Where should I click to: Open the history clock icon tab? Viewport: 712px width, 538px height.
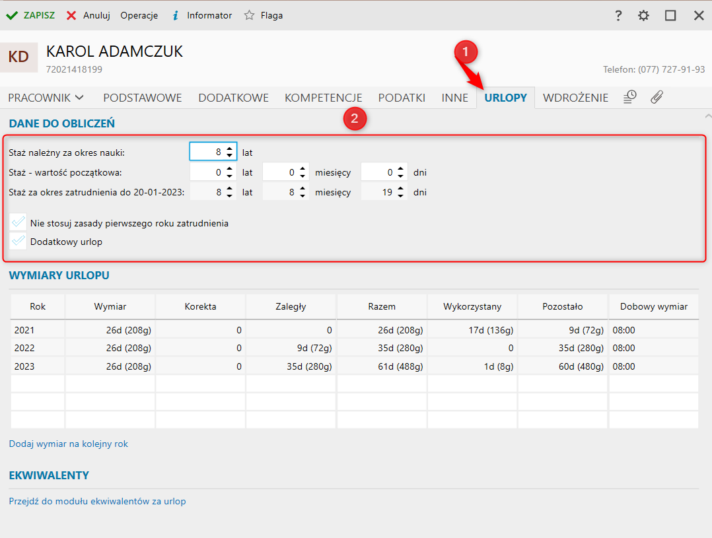click(630, 98)
